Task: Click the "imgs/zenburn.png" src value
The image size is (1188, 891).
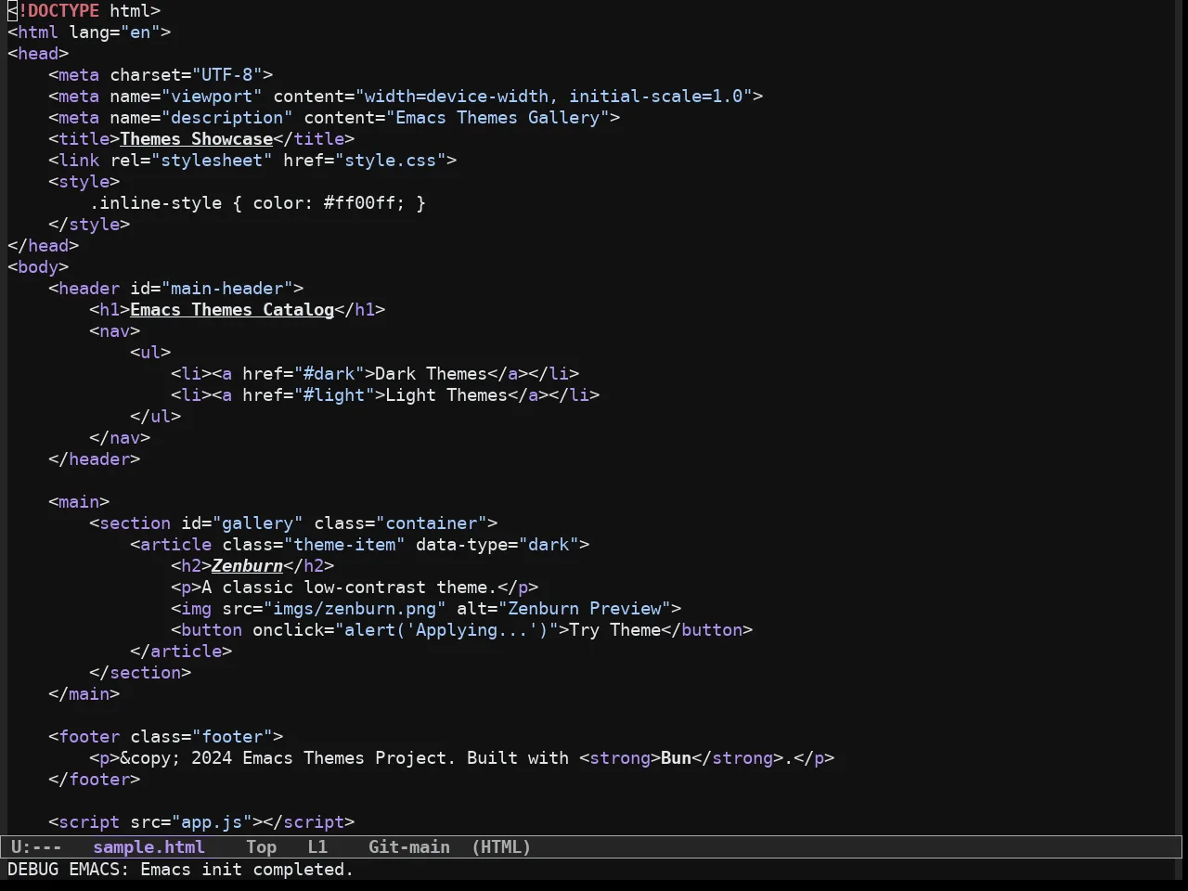Action: pyautogui.click(x=355, y=609)
